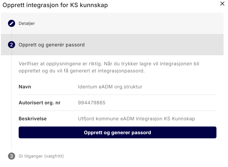The height and width of the screenshot is (167, 228).
Task: Click 'KS kunnskap' in the dialog title
Action: pos(92,5)
